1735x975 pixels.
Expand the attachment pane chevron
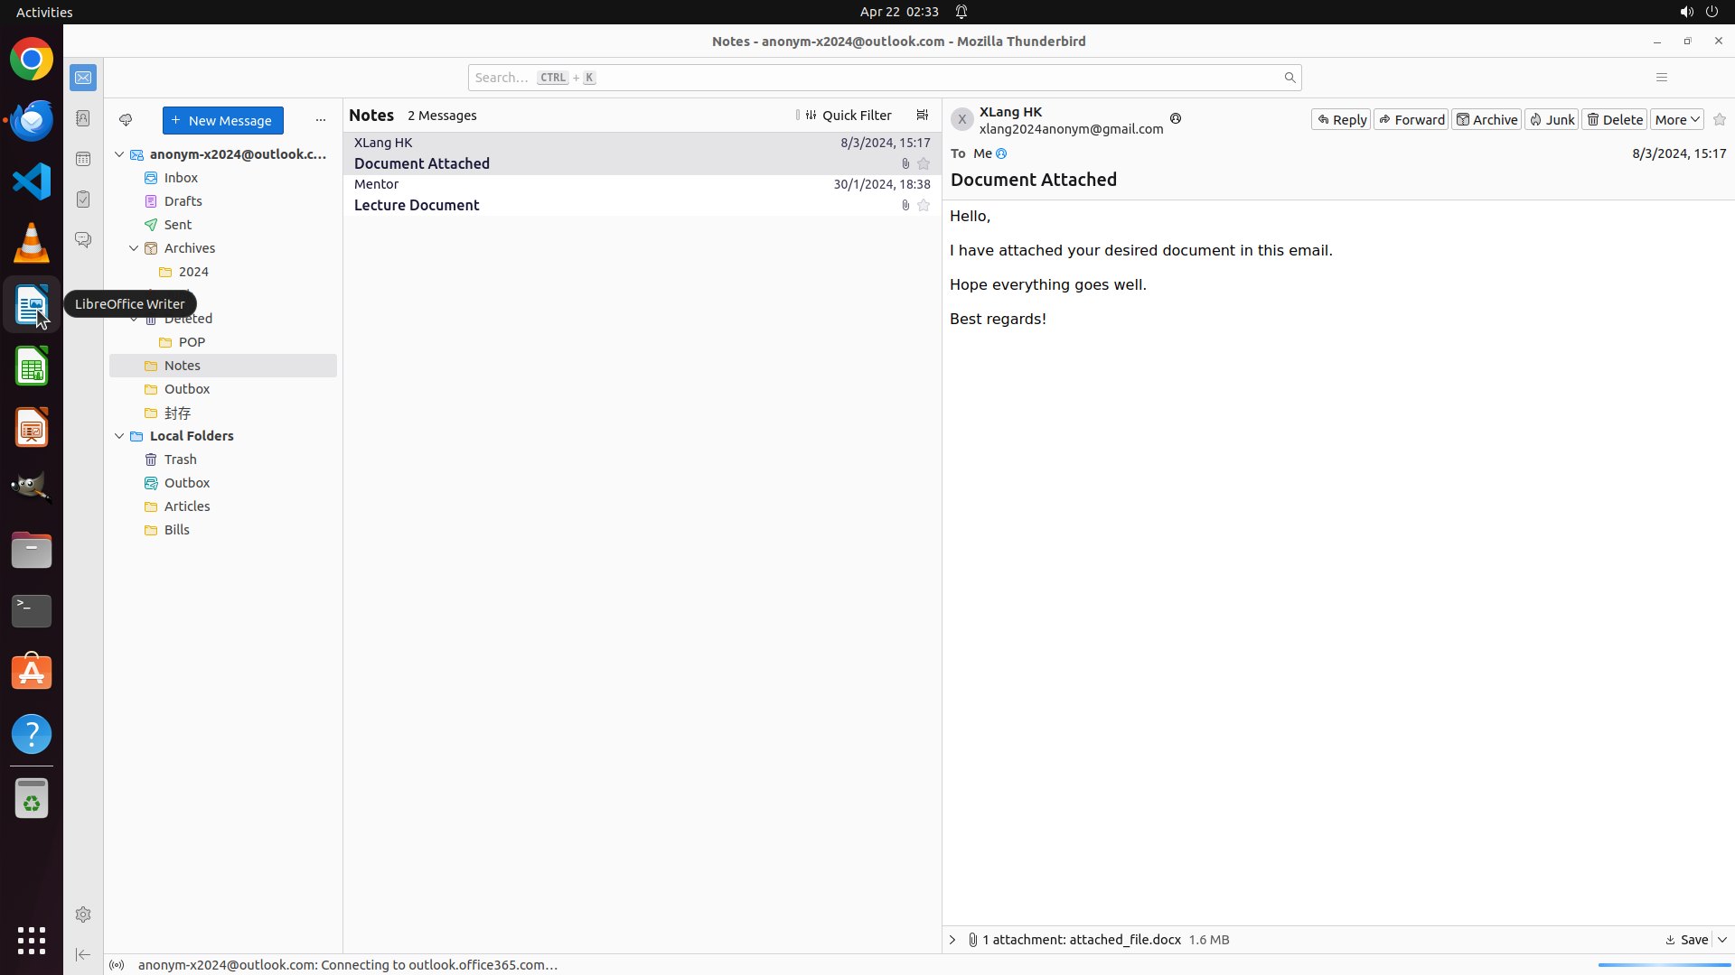(x=952, y=940)
